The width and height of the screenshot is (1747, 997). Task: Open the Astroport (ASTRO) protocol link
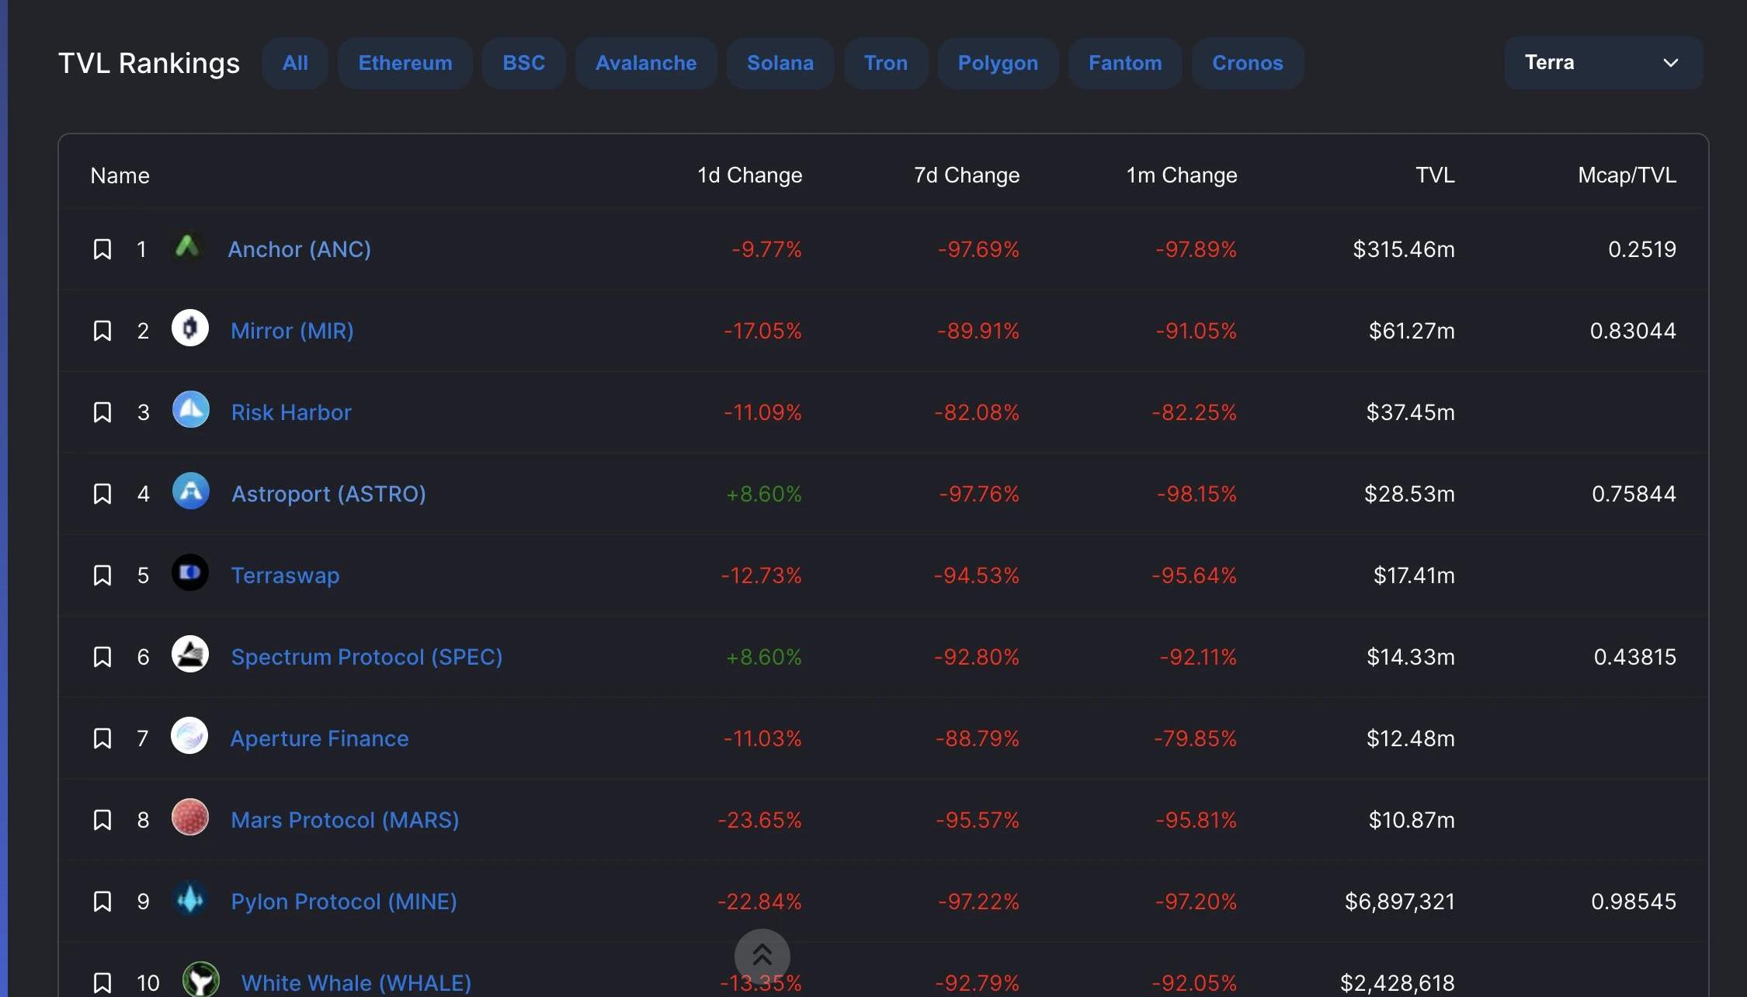pos(328,494)
